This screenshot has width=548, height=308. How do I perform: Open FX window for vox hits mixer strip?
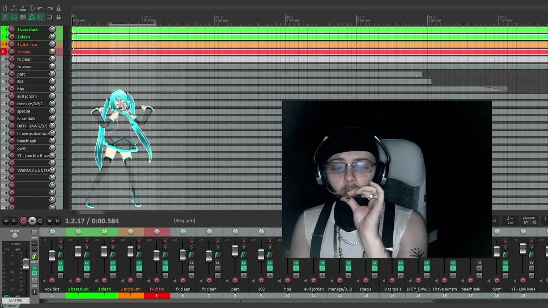pyautogui.click(x=60, y=263)
